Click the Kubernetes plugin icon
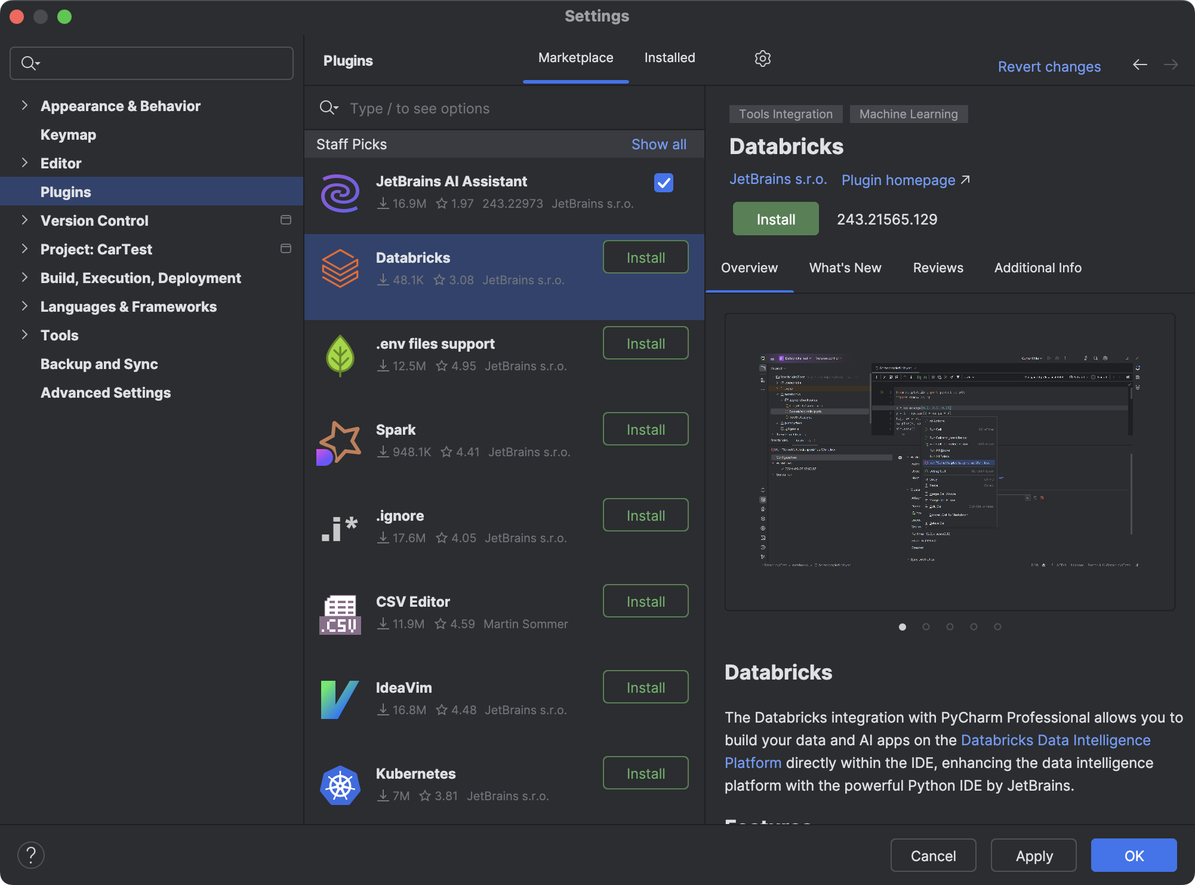The height and width of the screenshot is (885, 1195). point(340,784)
